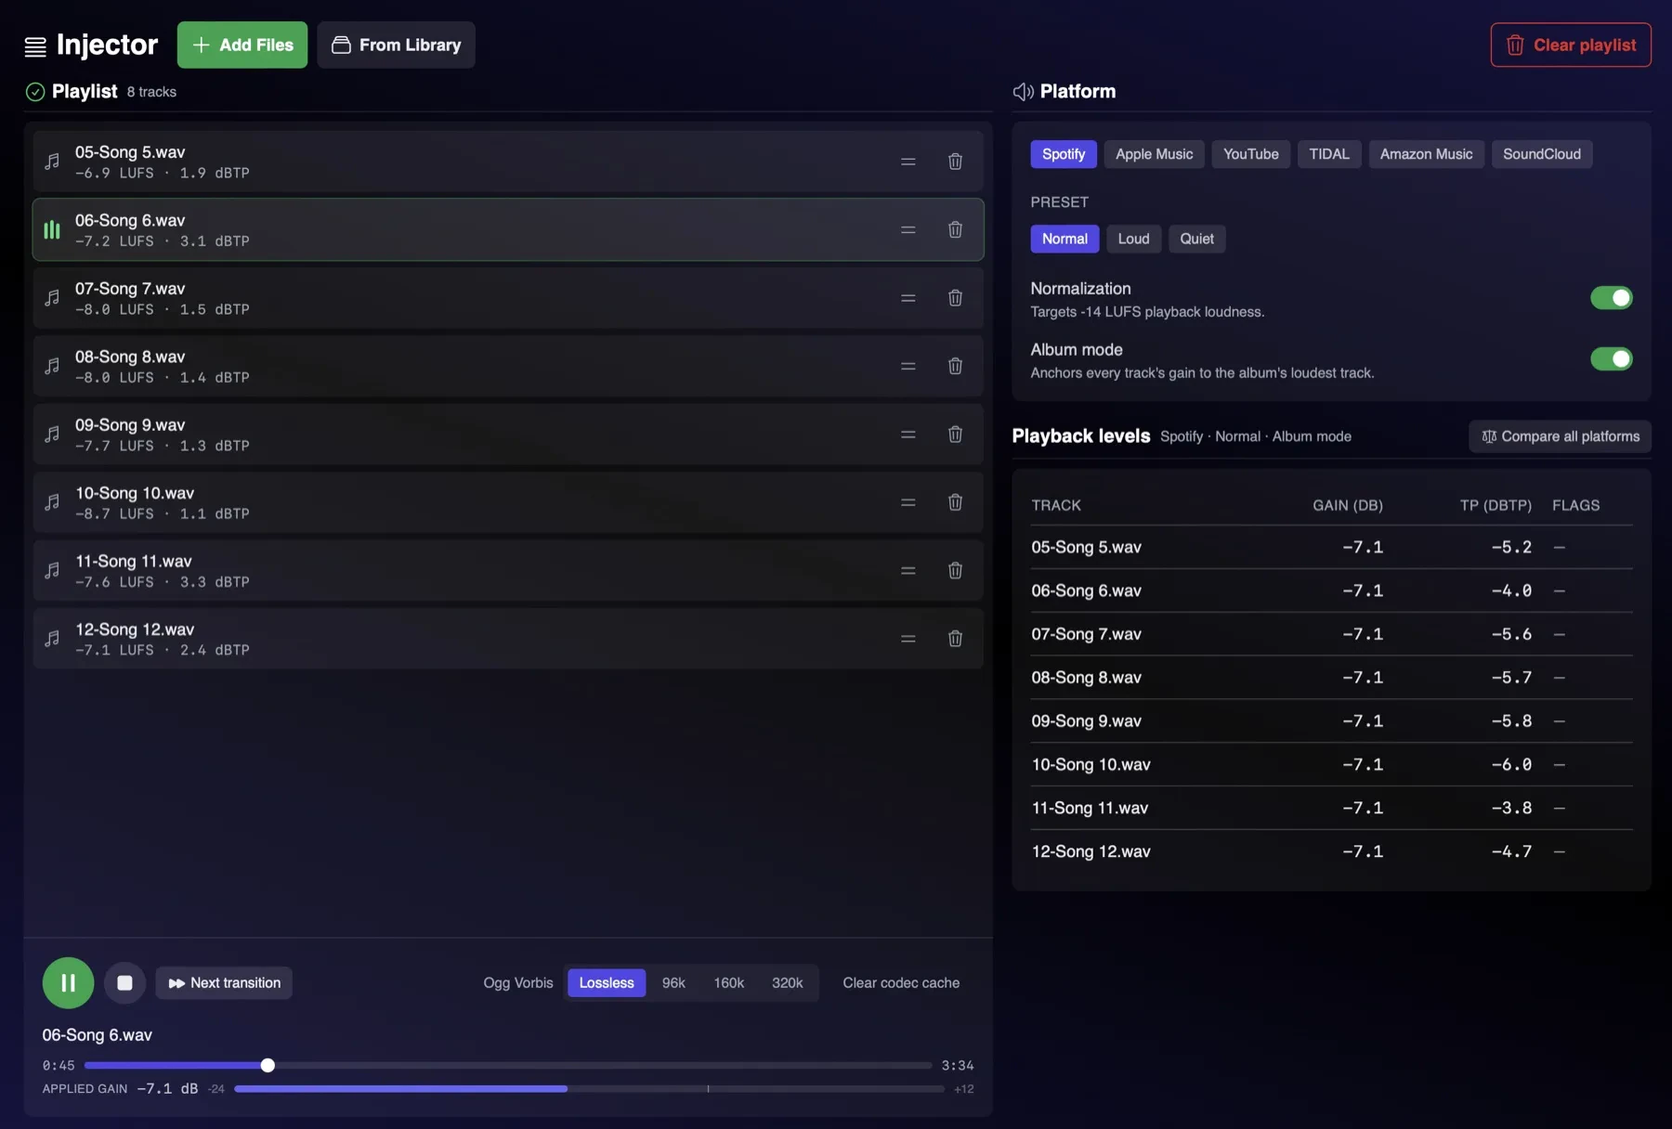Click the music note icon of 05-Song 5.wav
This screenshot has width=1672, height=1129.
[x=52, y=162]
